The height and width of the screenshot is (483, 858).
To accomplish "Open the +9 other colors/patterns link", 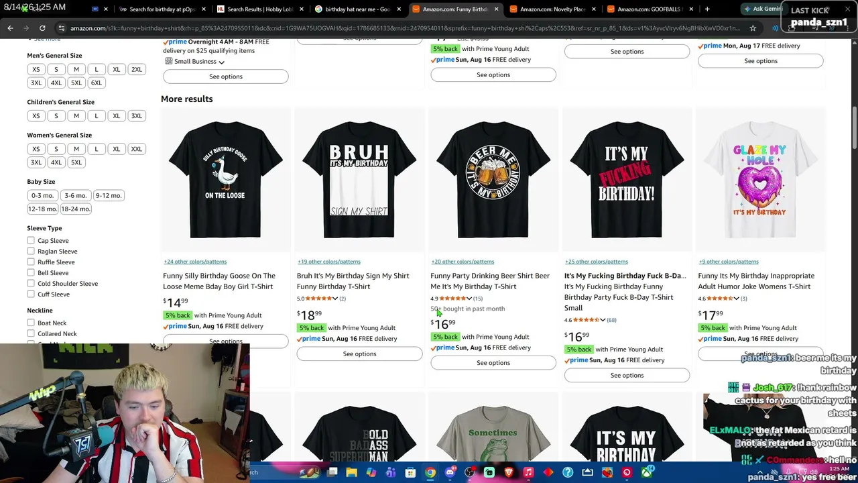I will [729, 262].
